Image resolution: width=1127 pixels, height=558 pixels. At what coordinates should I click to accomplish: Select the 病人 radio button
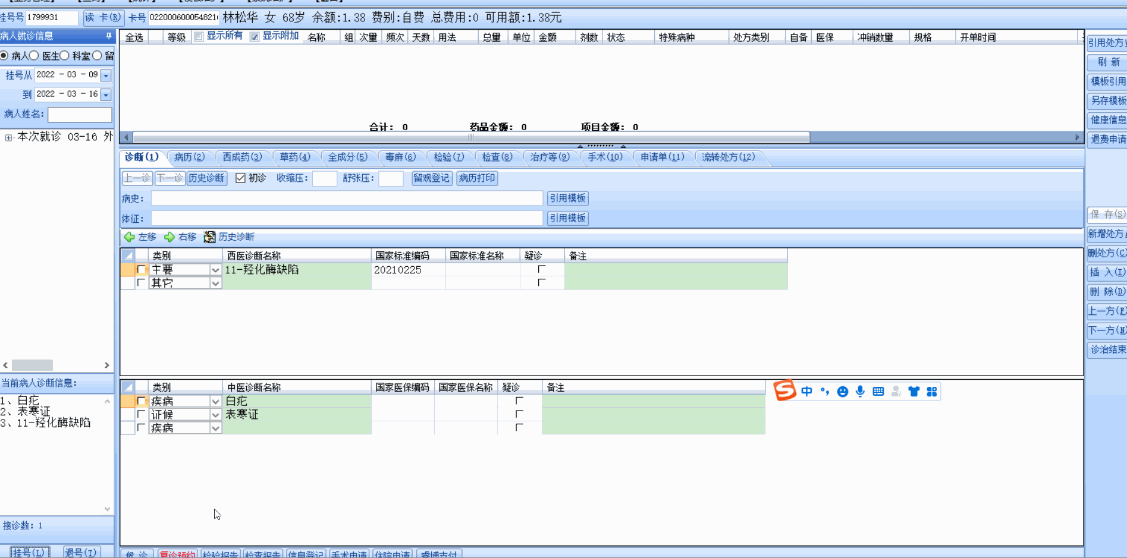coord(4,55)
